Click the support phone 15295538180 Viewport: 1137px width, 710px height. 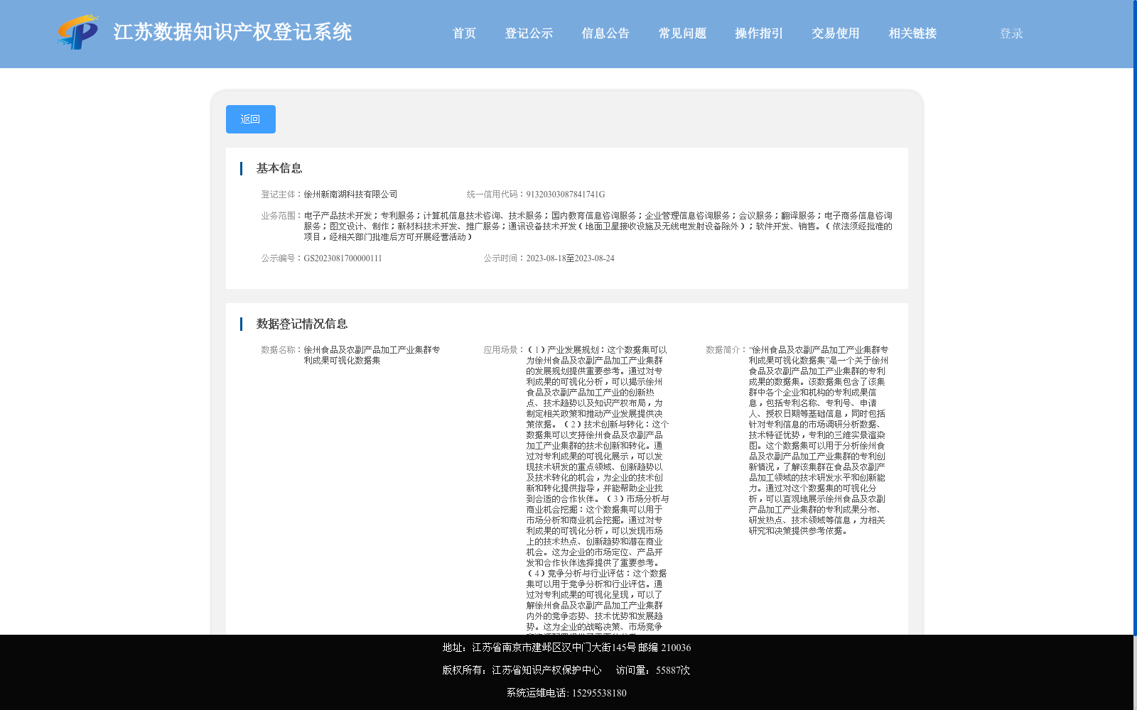coord(599,693)
